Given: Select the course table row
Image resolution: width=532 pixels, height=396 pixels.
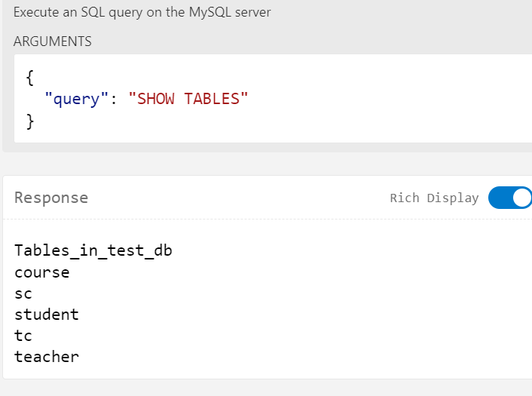Looking at the screenshot, I should point(42,273).
